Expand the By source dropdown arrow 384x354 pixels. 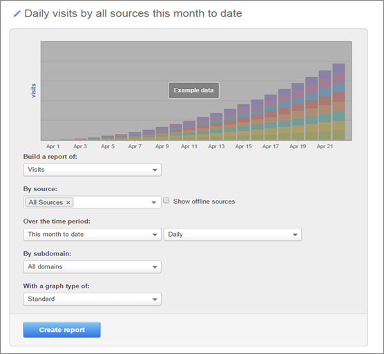[x=154, y=202]
